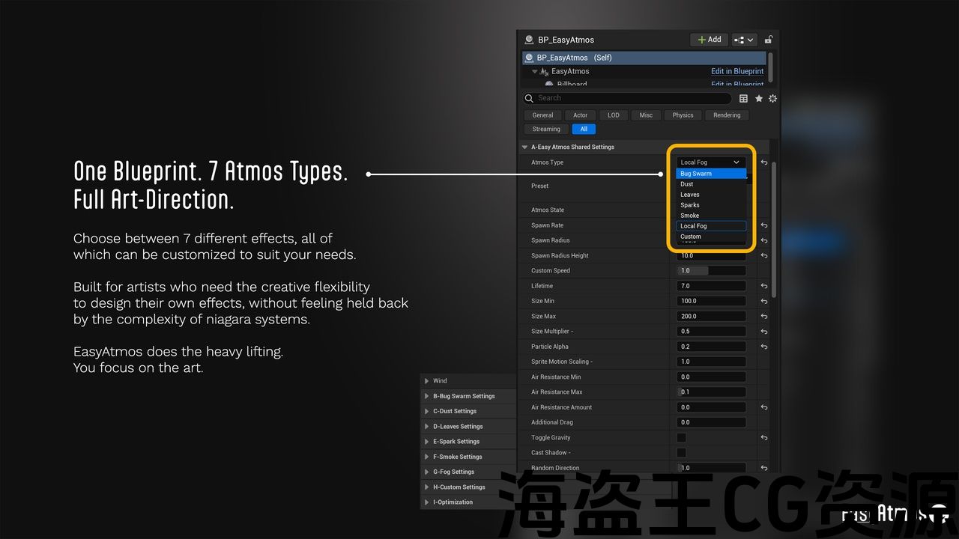Click the favorites star icon

pyautogui.click(x=758, y=98)
